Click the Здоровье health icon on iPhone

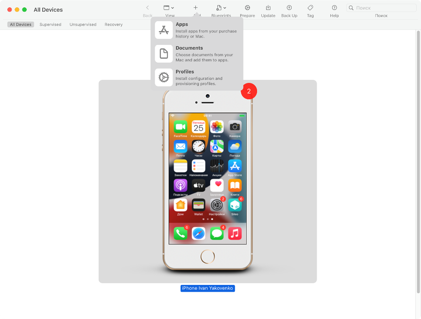click(x=217, y=186)
